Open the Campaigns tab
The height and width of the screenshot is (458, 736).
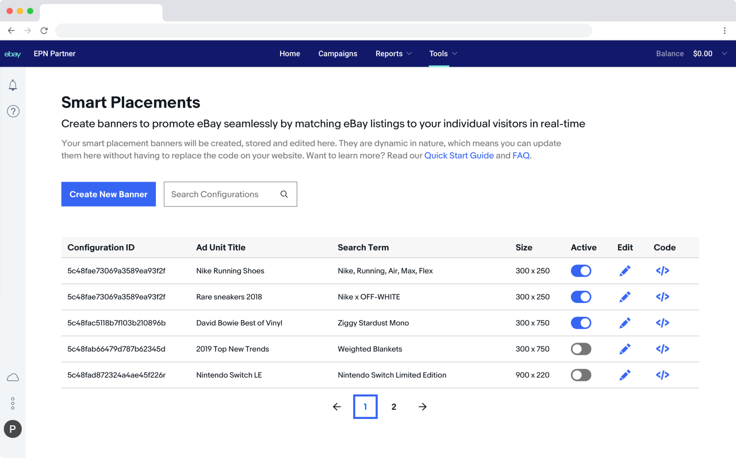click(338, 54)
